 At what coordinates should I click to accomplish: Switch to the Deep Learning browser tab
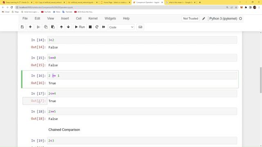tap(17, 2)
